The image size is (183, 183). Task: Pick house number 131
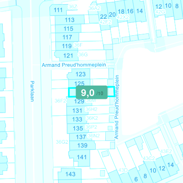pyautogui.click(x=77, y=111)
